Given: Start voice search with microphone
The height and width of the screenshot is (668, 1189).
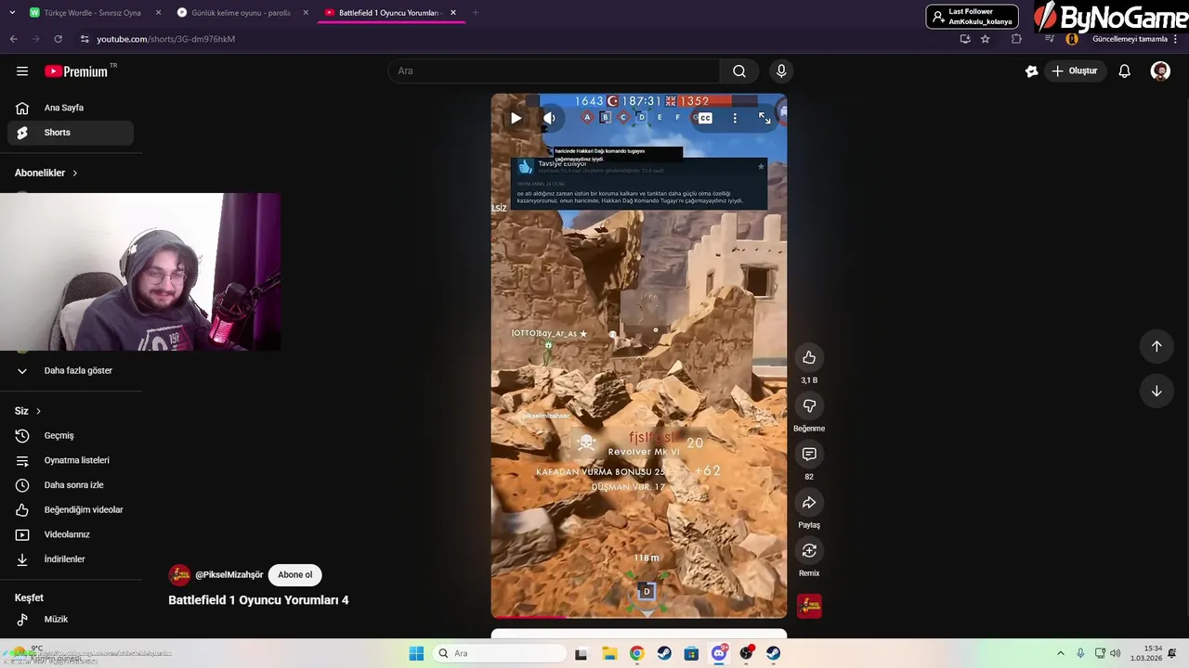Looking at the screenshot, I should (781, 71).
